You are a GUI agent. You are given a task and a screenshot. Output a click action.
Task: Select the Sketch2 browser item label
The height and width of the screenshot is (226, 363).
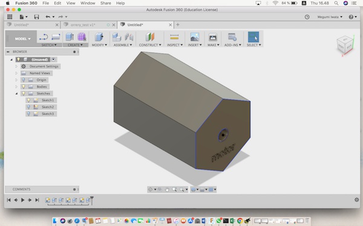(x=48, y=107)
